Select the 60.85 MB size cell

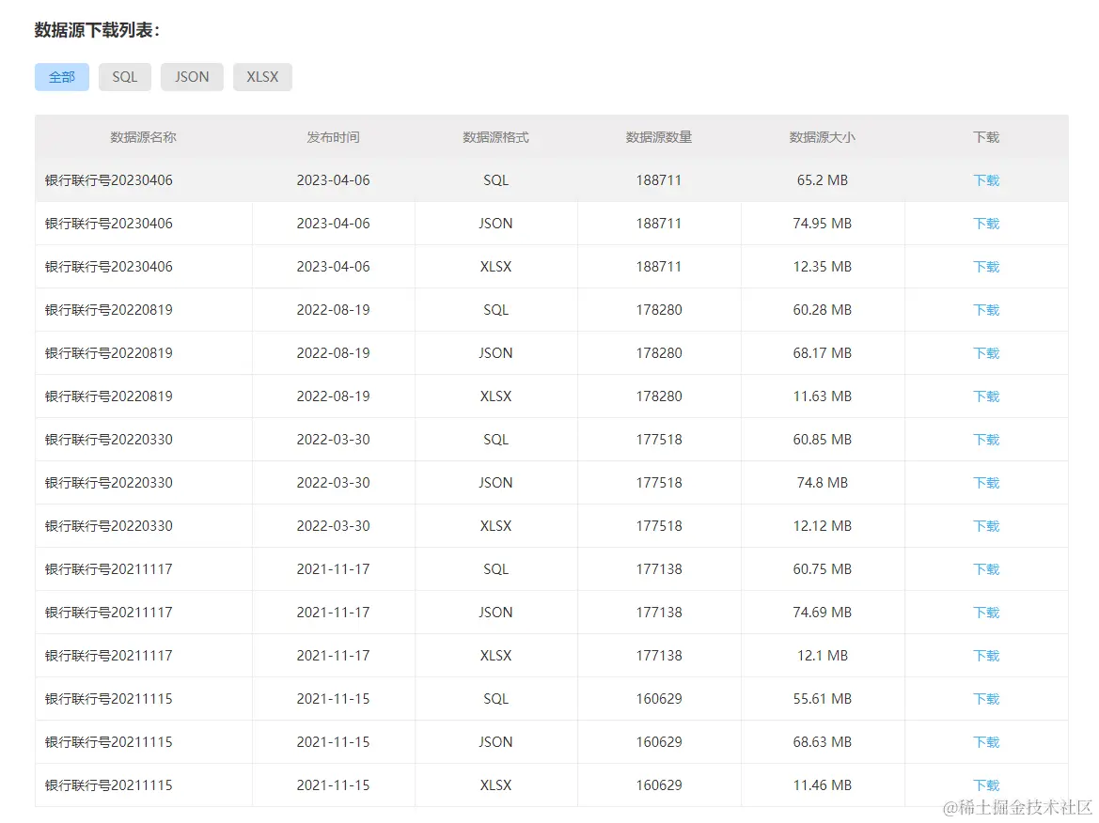[823, 440]
